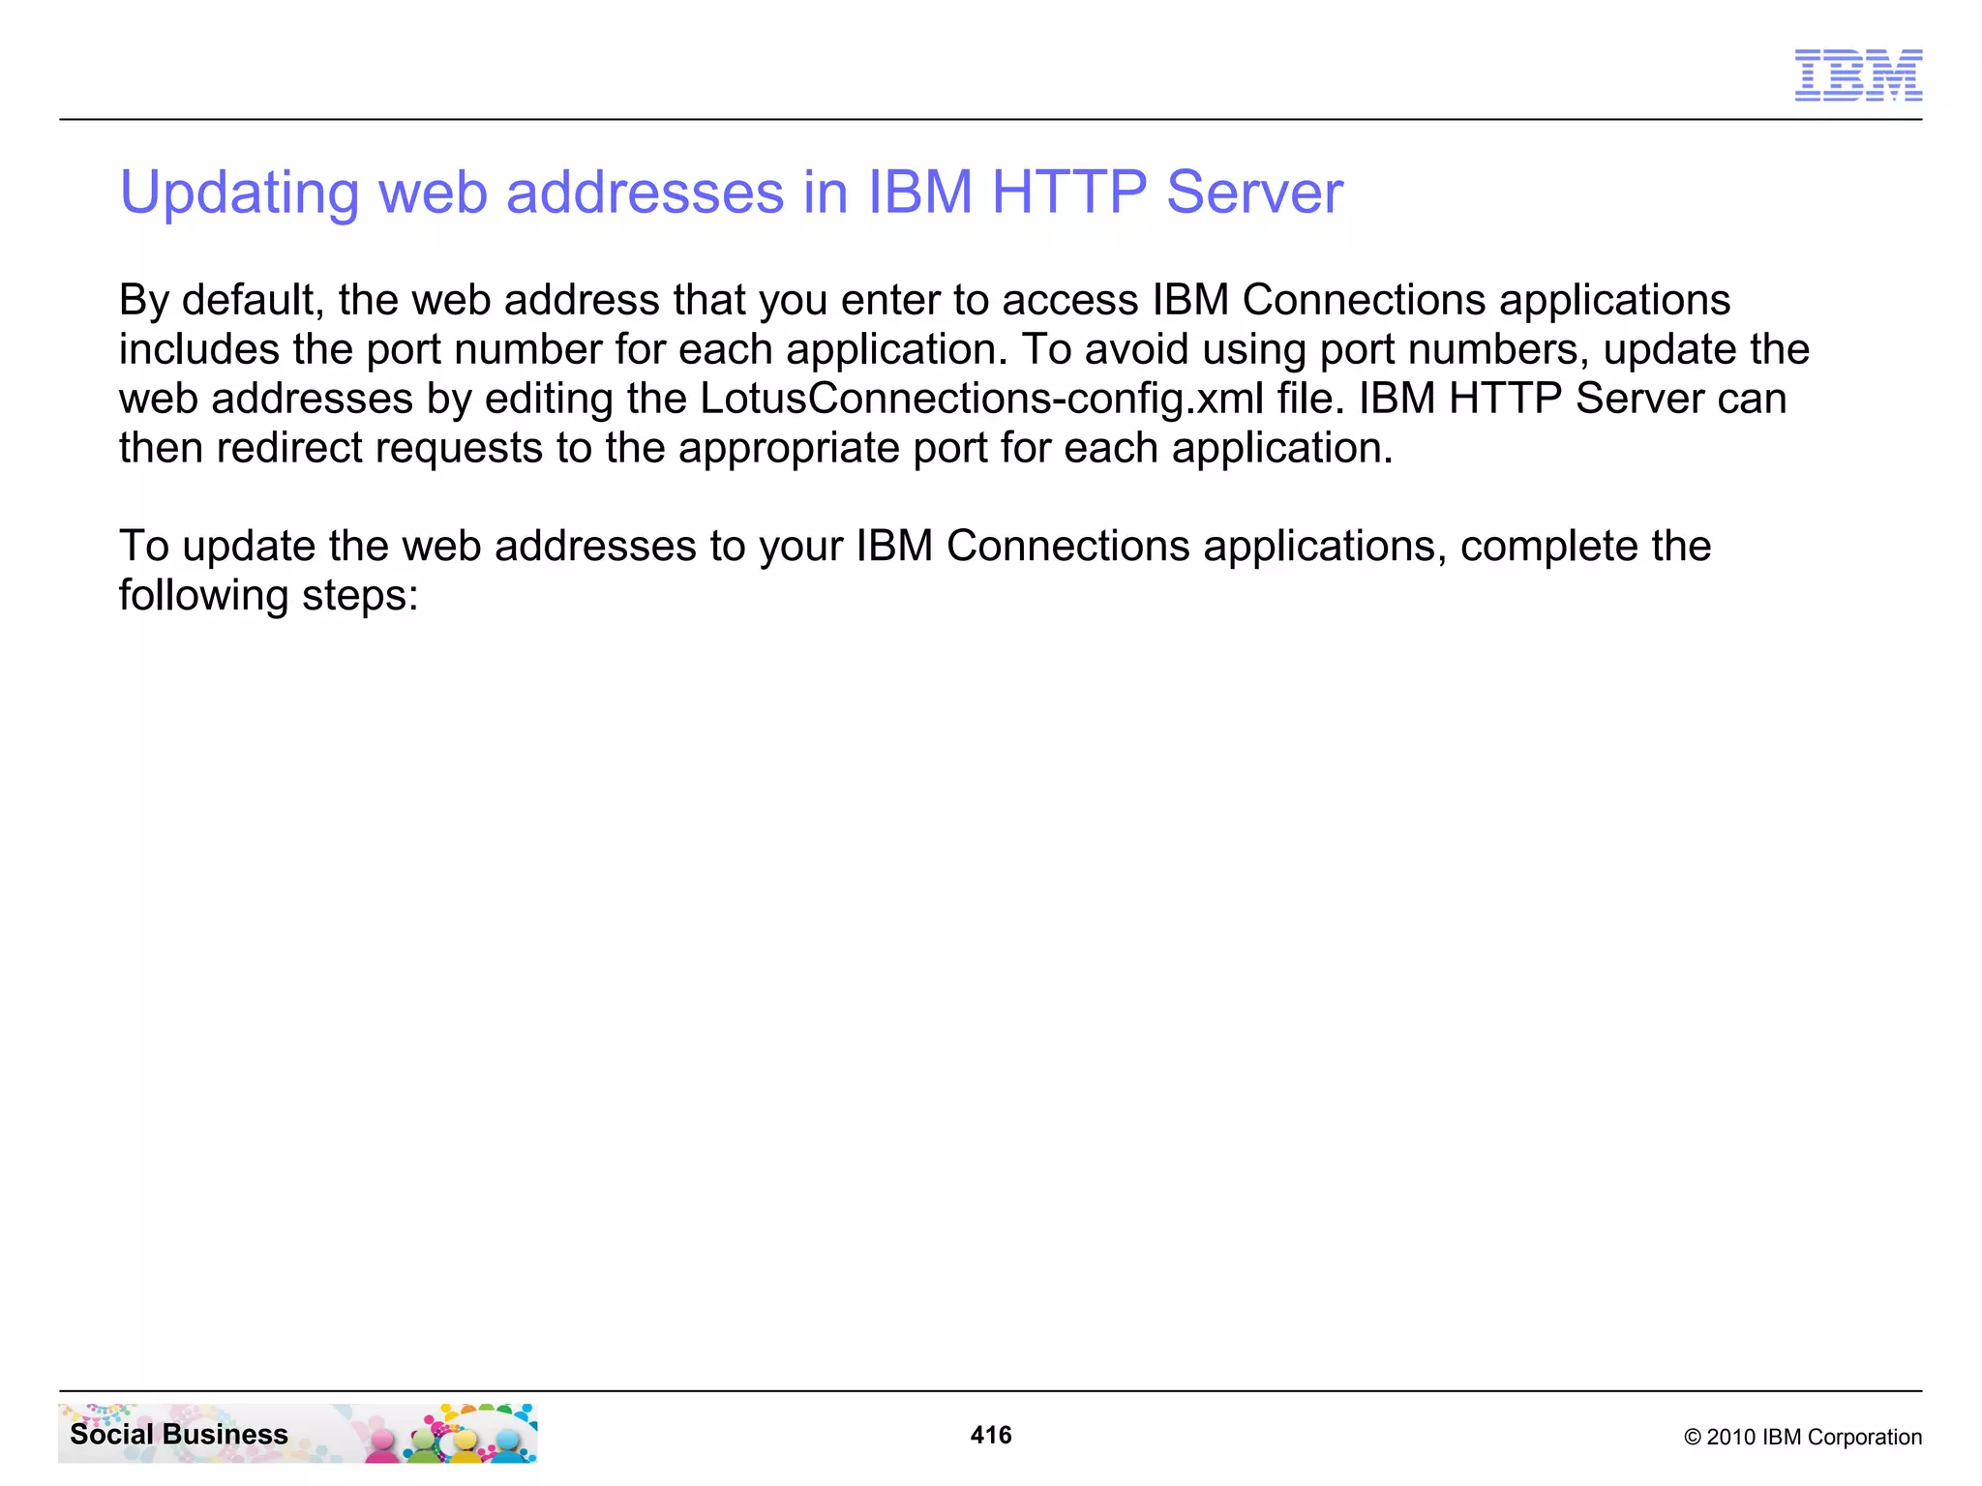This screenshot has width=1982, height=1486.
Task: Click the Social Business footer banner
Action: [x=297, y=1433]
